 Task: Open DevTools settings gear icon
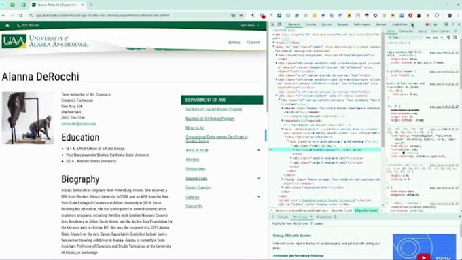446,24
